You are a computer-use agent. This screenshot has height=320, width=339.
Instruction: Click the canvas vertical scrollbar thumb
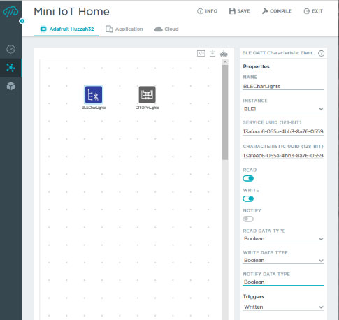point(225,112)
